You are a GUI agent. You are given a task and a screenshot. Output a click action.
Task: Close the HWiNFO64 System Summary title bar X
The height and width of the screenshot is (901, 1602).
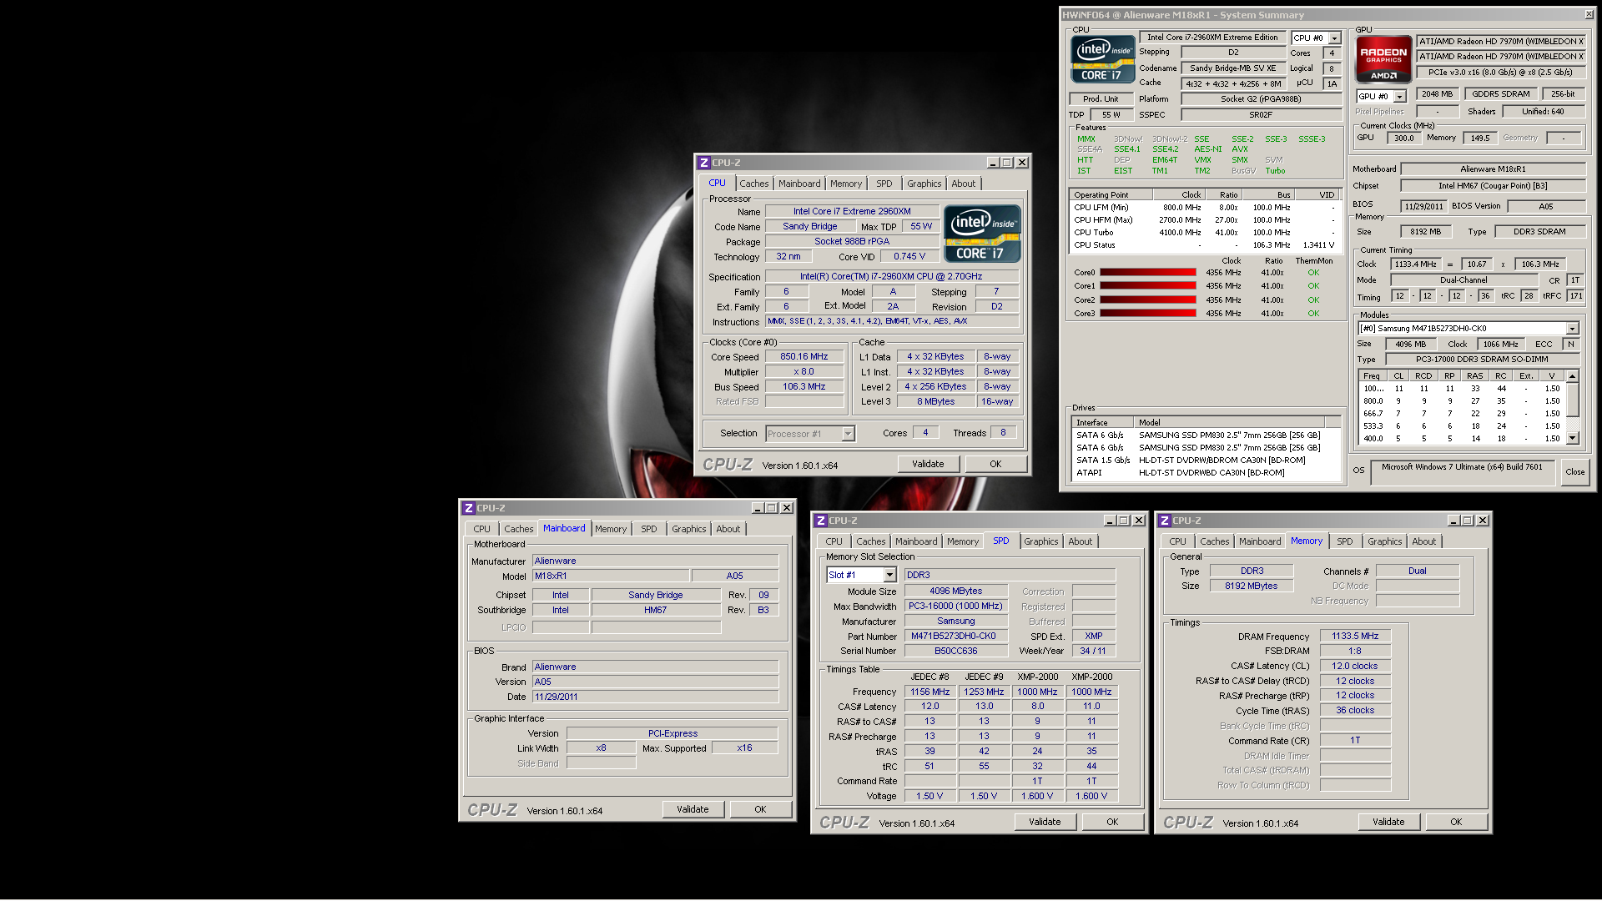pos(1589,14)
